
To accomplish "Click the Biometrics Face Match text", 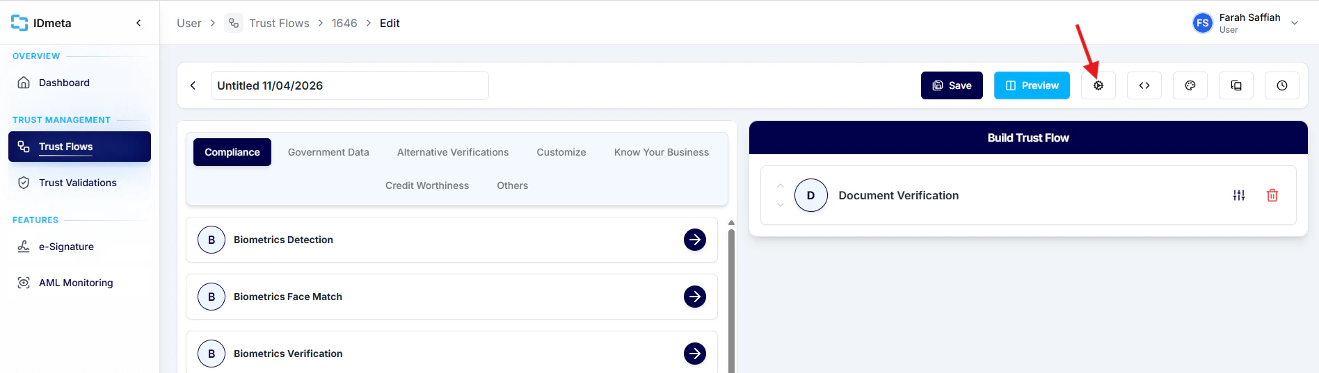I will pyautogui.click(x=288, y=297).
